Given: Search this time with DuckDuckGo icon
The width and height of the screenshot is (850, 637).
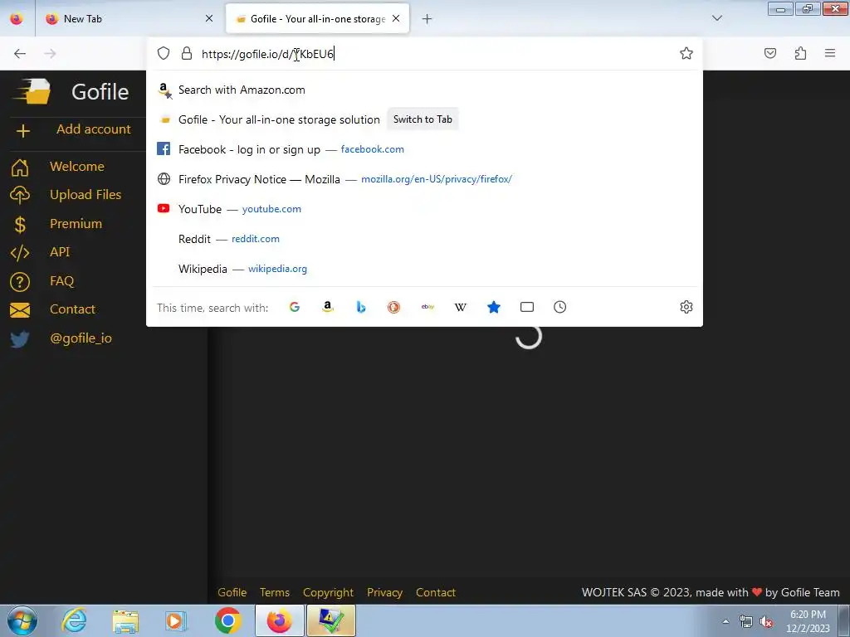Looking at the screenshot, I should click(x=394, y=307).
